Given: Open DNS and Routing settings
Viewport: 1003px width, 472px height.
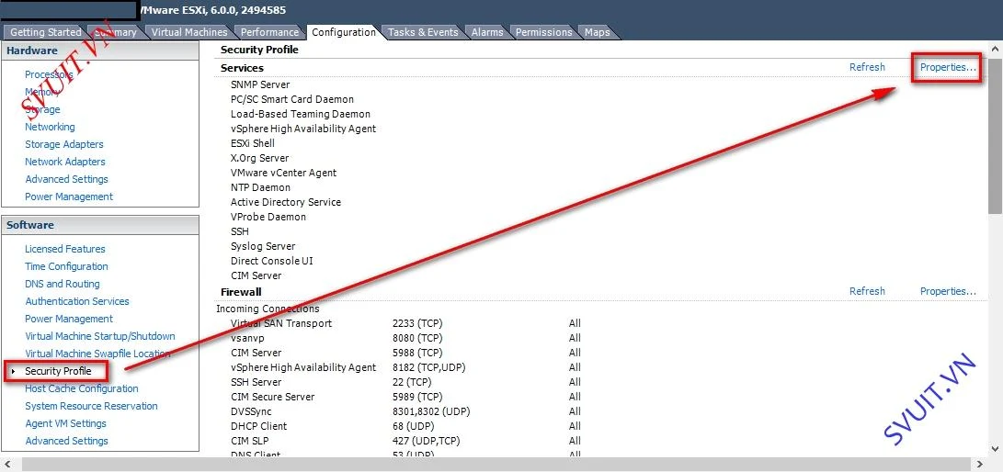Looking at the screenshot, I should click(62, 284).
